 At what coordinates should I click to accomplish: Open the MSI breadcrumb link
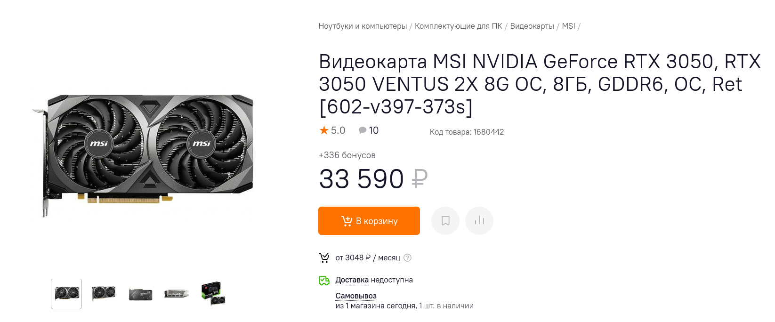coord(568,26)
